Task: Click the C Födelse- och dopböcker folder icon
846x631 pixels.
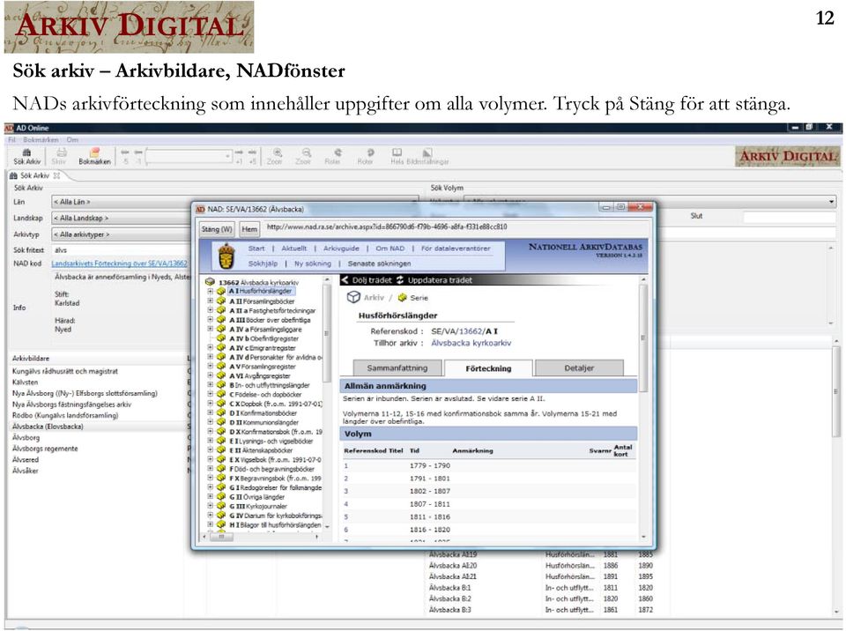Action: coord(221,394)
